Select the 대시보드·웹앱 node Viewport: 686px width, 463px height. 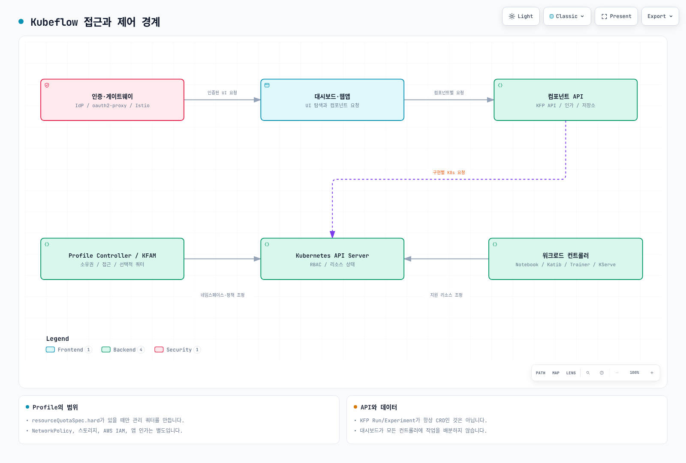click(332, 100)
